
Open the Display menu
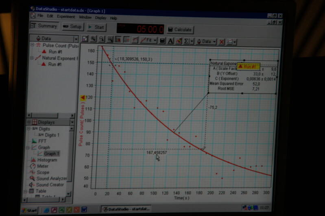tap(100, 18)
